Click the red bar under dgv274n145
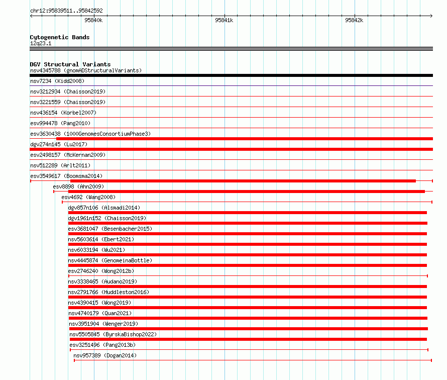The width and height of the screenshot is (447, 380). click(x=231, y=149)
